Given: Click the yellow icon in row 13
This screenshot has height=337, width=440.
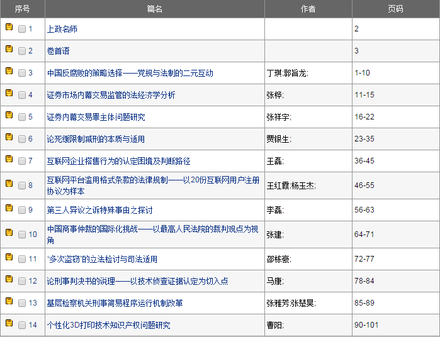Looking at the screenshot, I should [x=9, y=301].
